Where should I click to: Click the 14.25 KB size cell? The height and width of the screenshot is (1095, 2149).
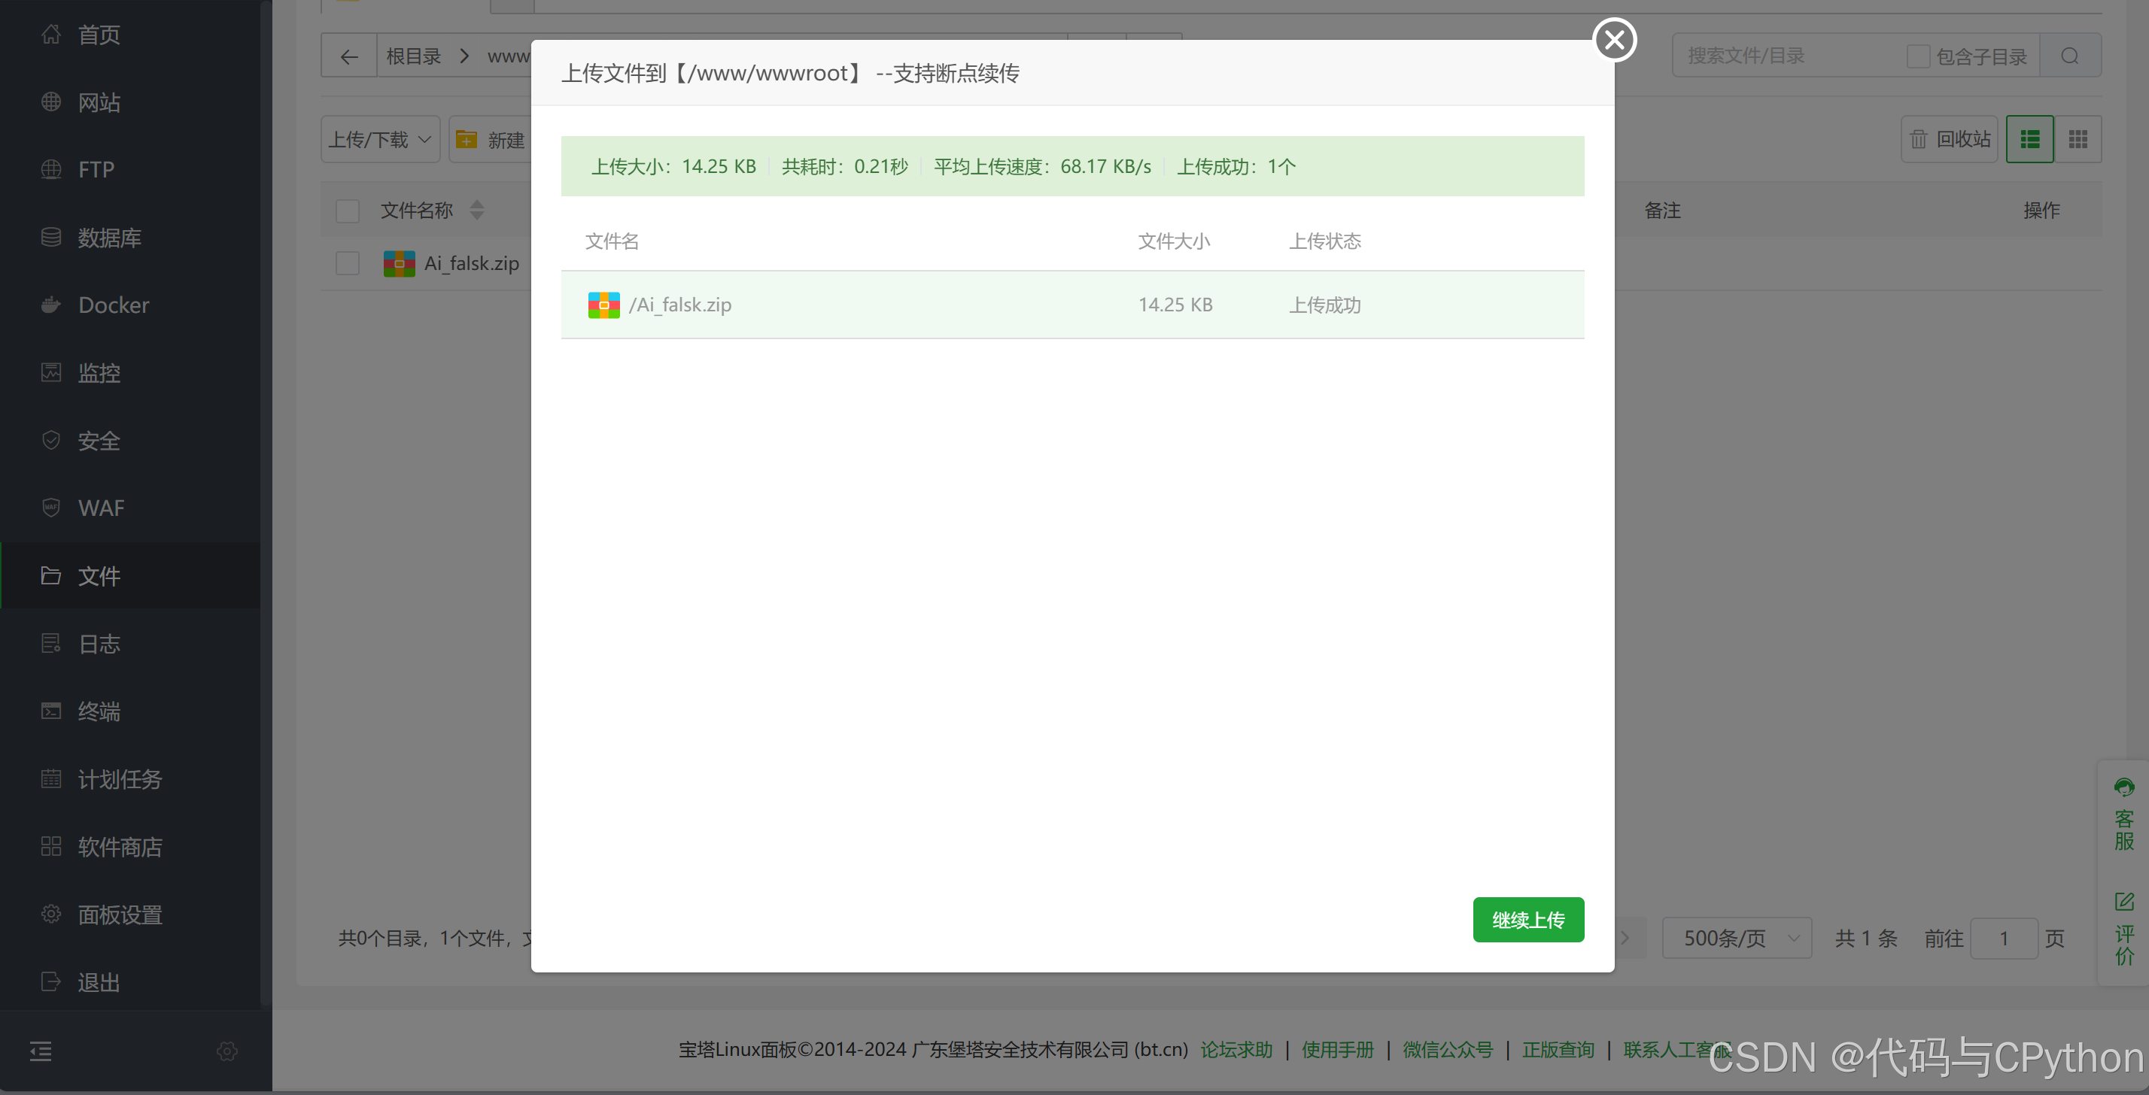1175,305
